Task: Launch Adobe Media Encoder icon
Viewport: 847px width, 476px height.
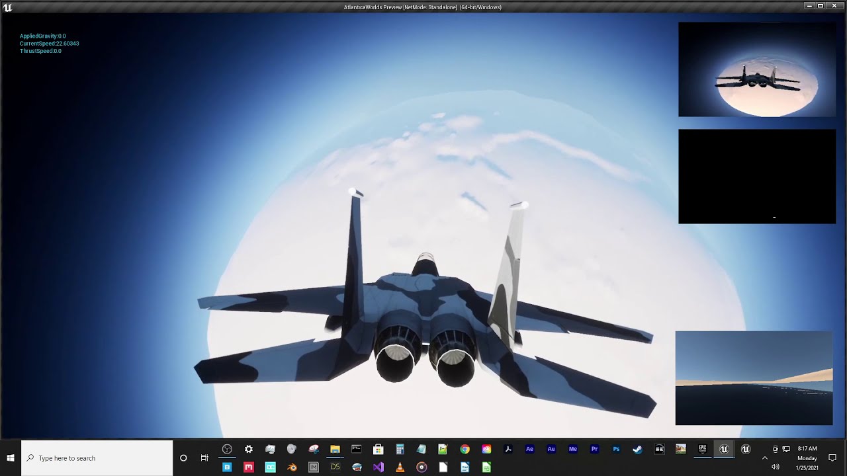Action: pyautogui.click(x=573, y=449)
